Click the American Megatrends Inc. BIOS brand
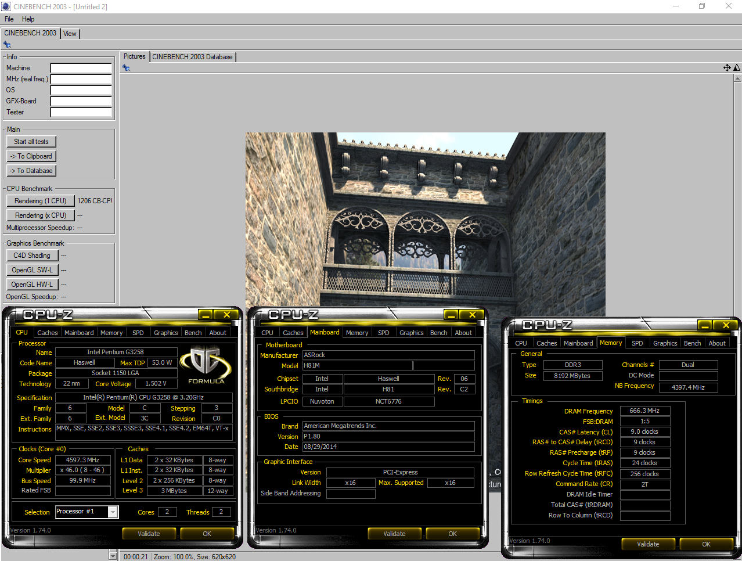Image resolution: width=742 pixels, height=561 pixels. click(388, 426)
